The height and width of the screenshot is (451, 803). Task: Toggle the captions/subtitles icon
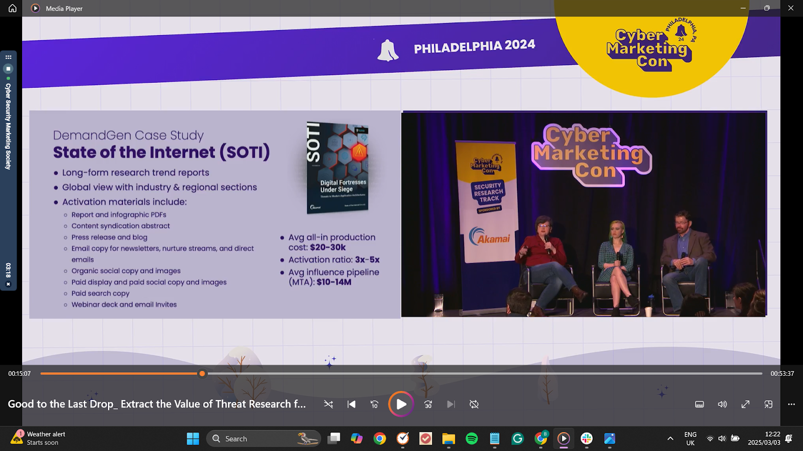pyautogui.click(x=700, y=404)
